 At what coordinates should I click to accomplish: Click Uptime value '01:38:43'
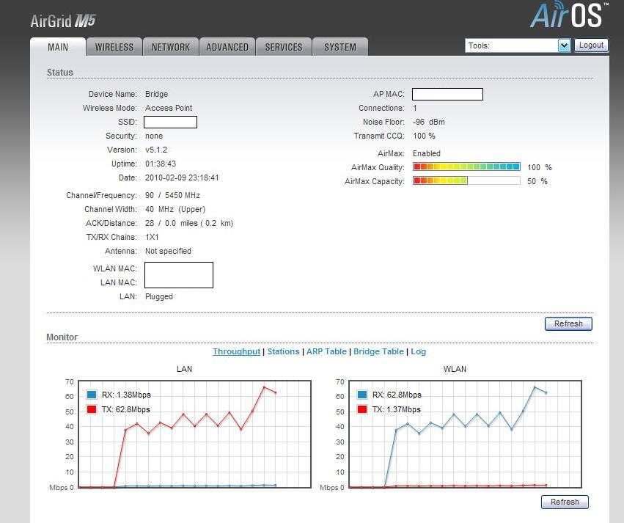pos(161,164)
